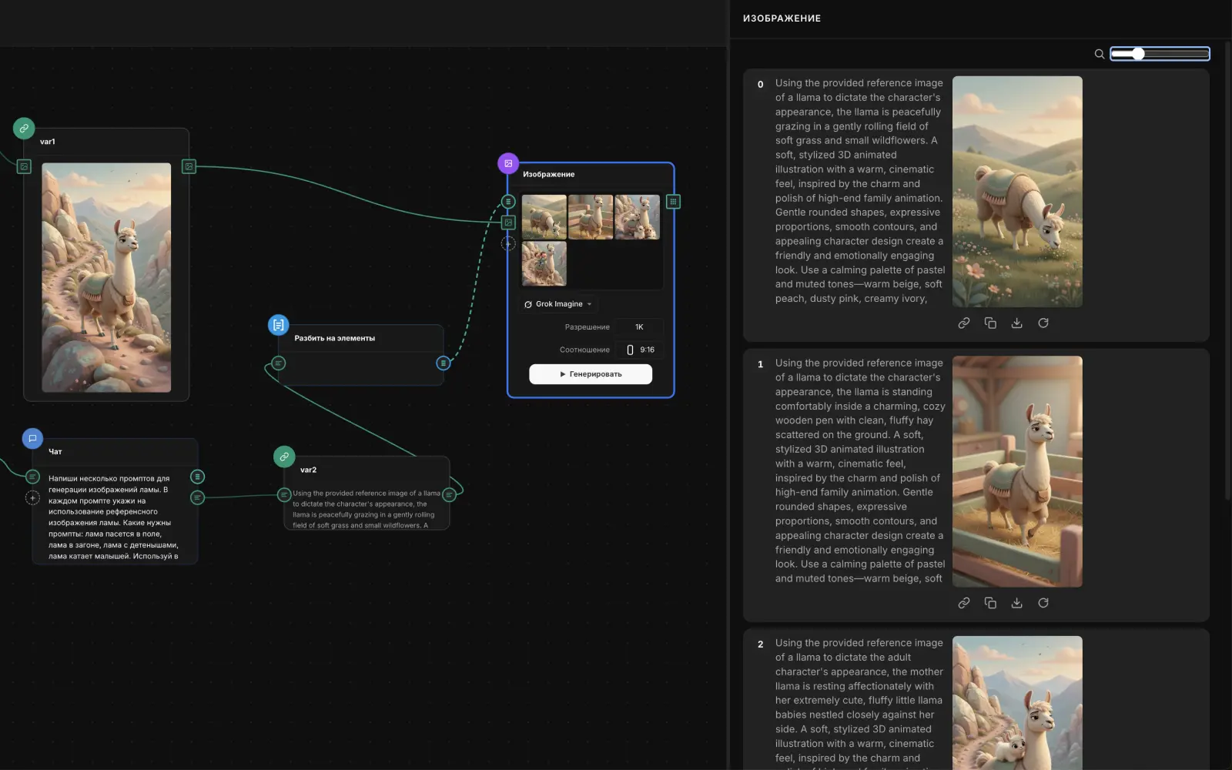This screenshot has height=770, width=1232.
Task: Click the blue chat bubble icon of Чат node
Action: (x=32, y=438)
